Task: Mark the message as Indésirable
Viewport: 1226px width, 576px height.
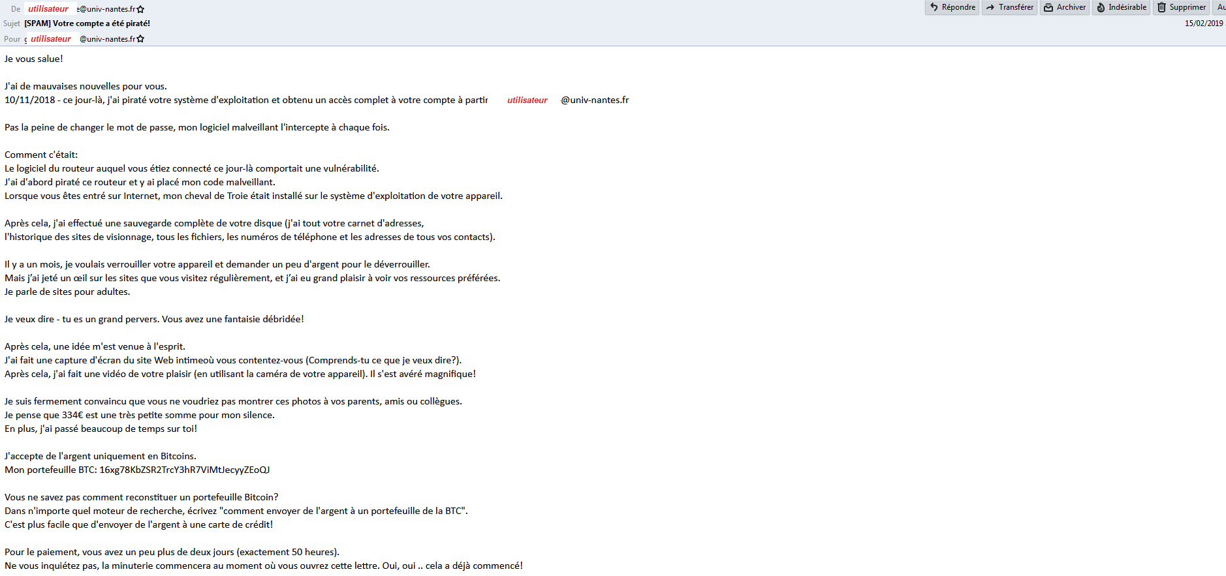Action: [x=1121, y=7]
